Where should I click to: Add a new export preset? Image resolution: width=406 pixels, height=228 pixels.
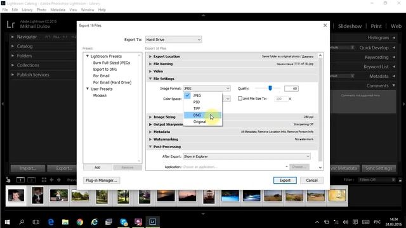point(97,167)
